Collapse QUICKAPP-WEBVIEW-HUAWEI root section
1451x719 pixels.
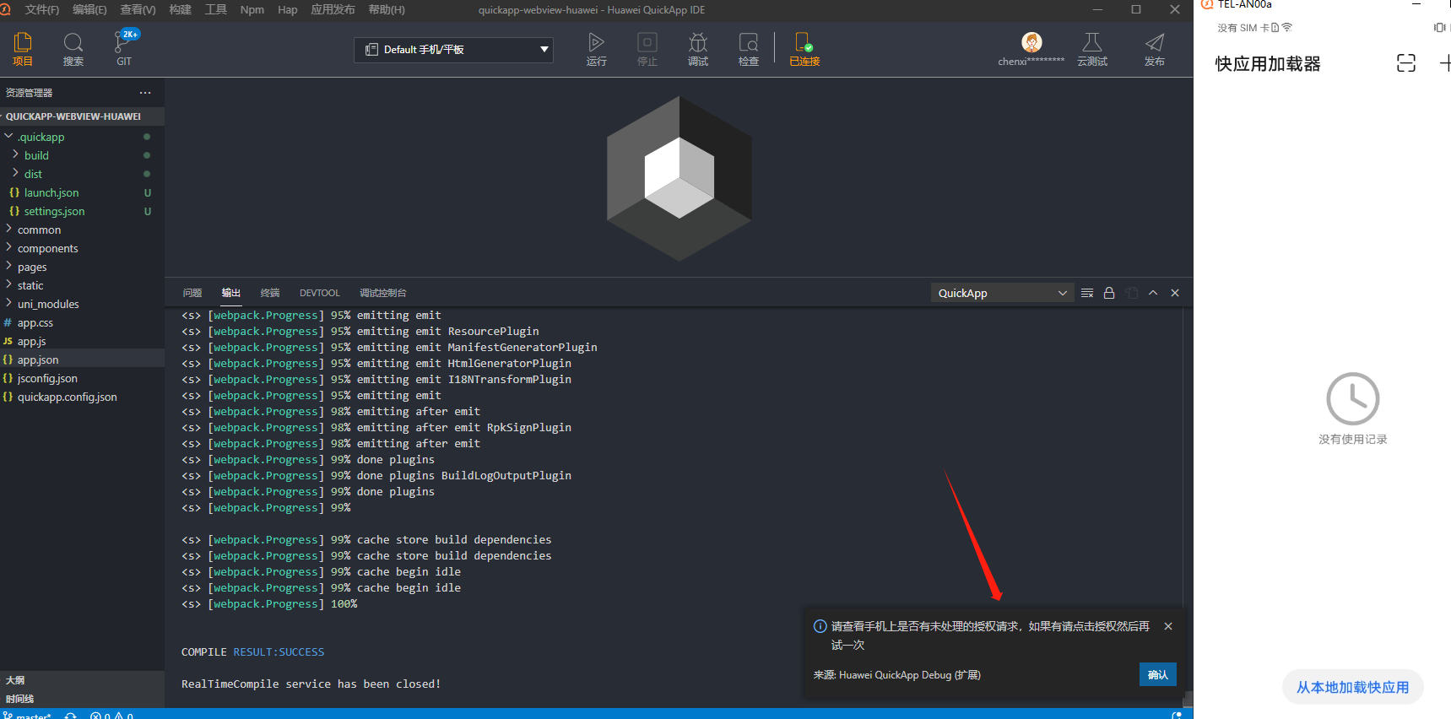pyautogui.click(x=82, y=116)
